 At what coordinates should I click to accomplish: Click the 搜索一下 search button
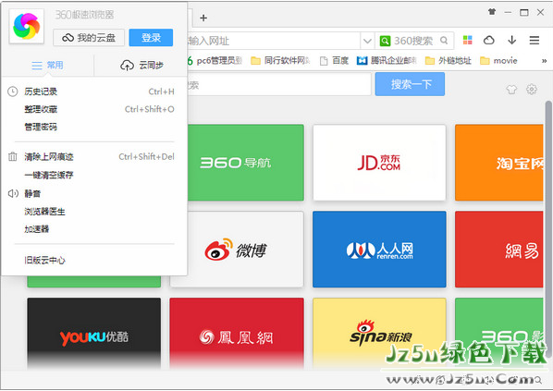410,84
